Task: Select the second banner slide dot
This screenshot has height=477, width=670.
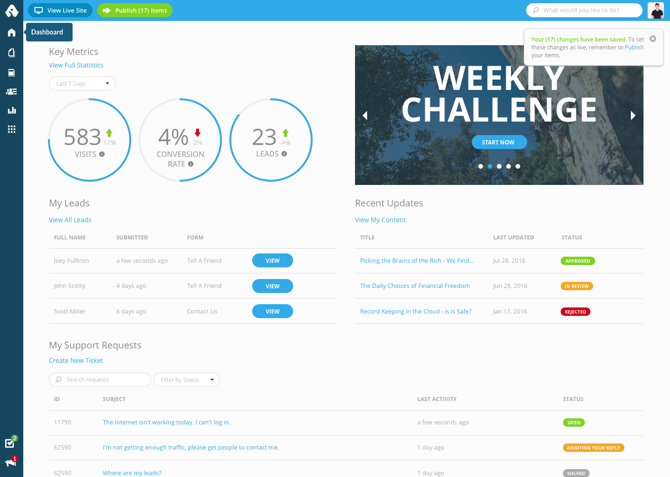Action: [490, 166]
